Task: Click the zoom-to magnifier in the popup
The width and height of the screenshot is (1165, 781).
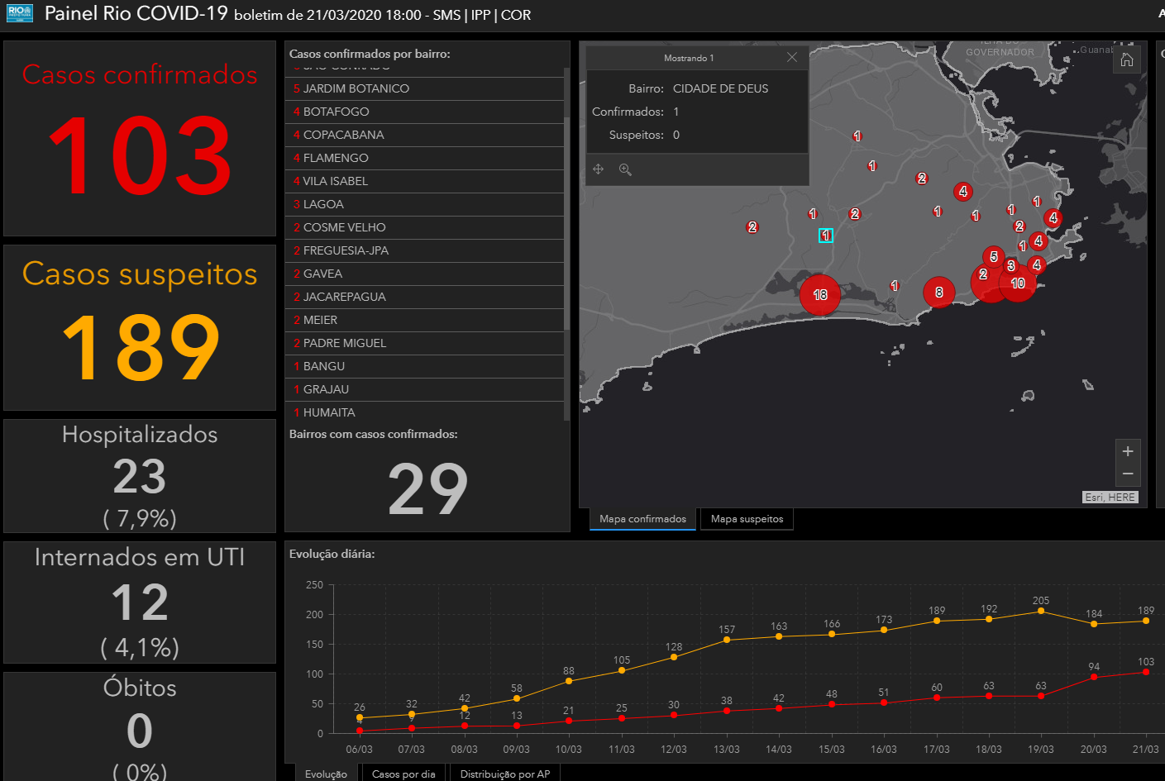Action: (x=625, y=169)
